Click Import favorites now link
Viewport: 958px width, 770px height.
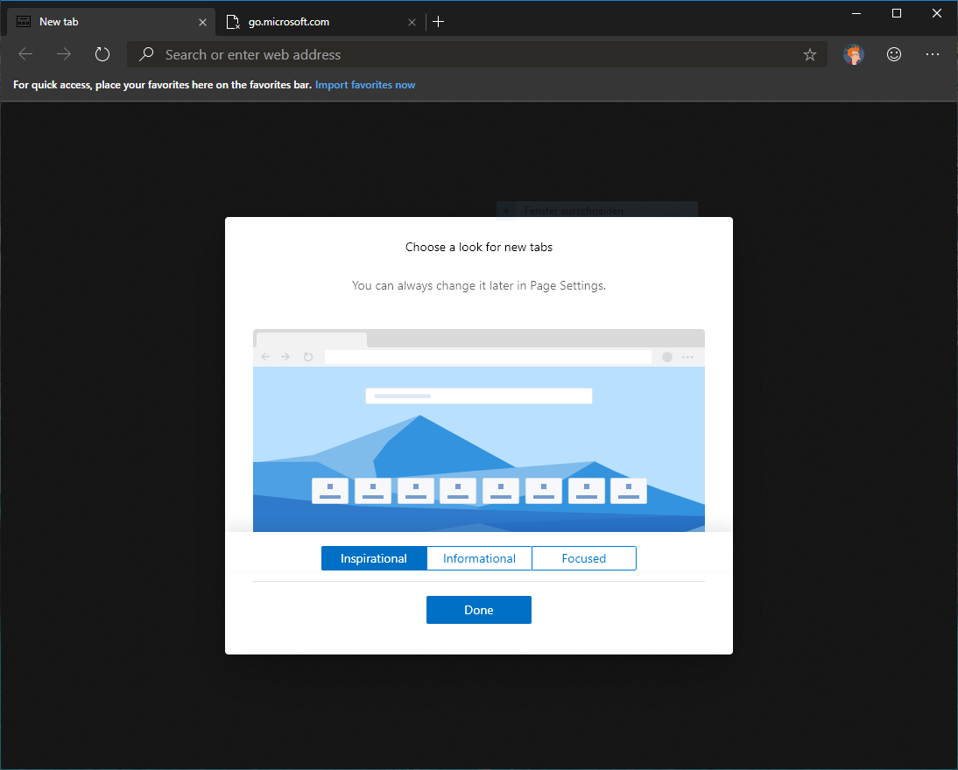tap(365, 85)
